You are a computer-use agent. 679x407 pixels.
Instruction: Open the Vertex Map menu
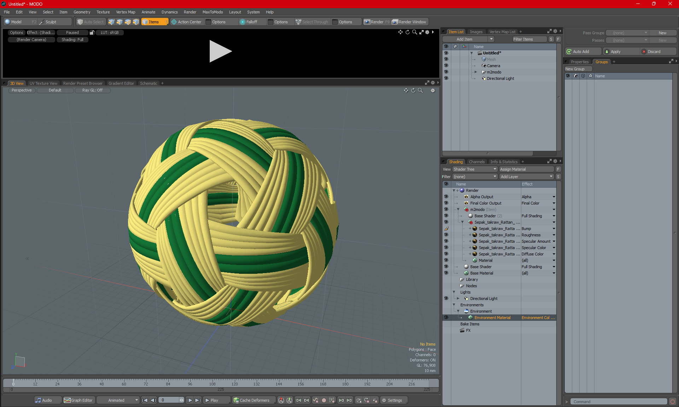pyautogui.click(x=126, y=12)
